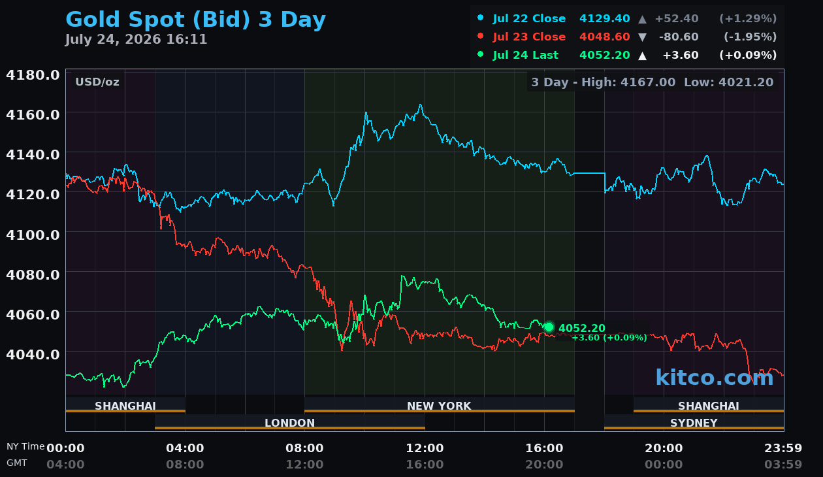Image resolution: width=823 pixels, height=477 pixels.
Task: Click the 'Low: 4021.20' text
Action: click(729, 82)
